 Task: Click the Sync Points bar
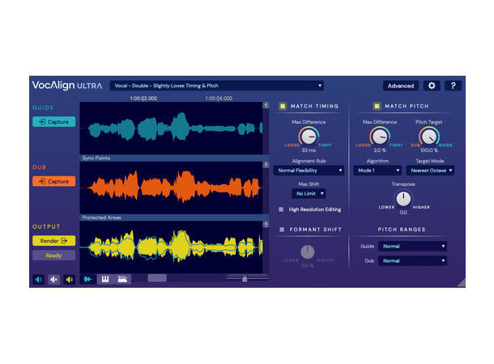tap(174, 158)
